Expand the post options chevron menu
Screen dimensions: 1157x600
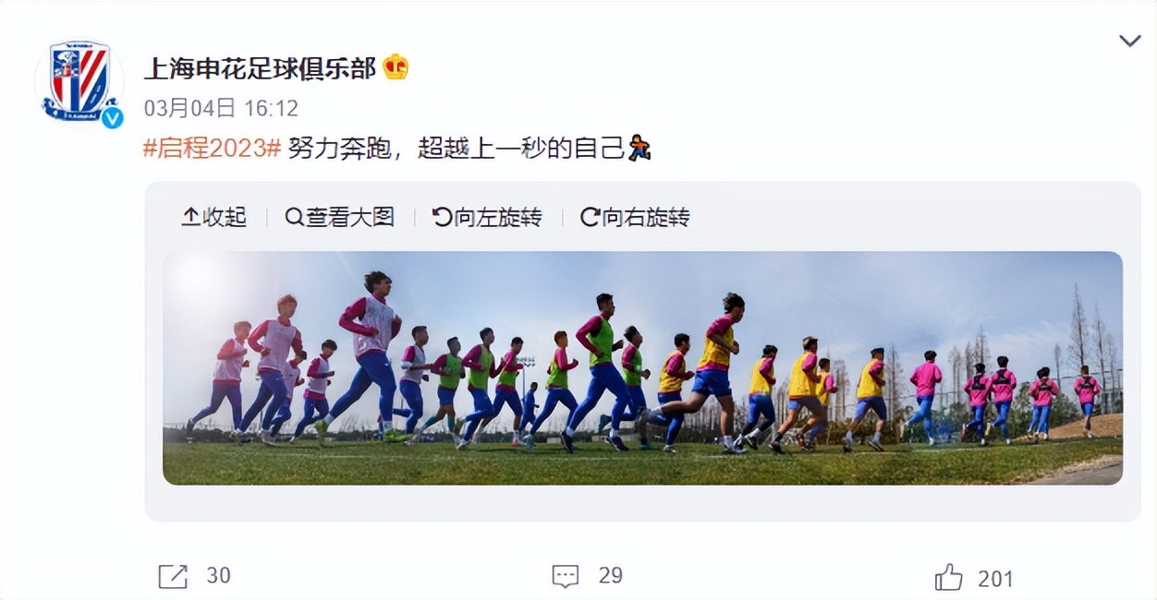(x=1129, y=41)
